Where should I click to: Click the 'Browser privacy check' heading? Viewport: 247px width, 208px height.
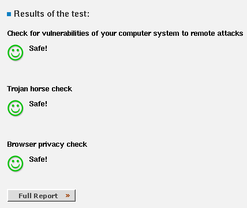point(47,144)
